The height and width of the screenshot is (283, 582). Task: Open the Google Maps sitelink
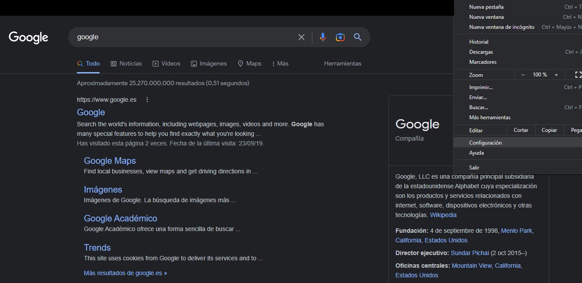[110, 161]
